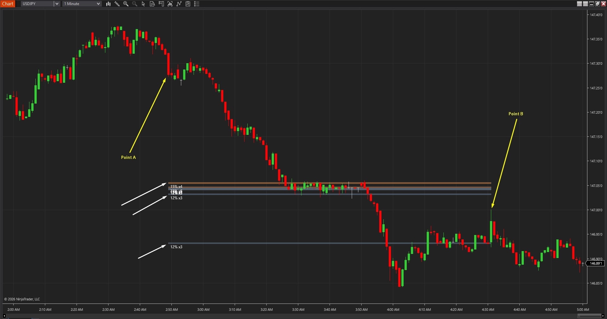
Task: Click the USDJPY instrument selector field
Action: (x=37, y=4)
